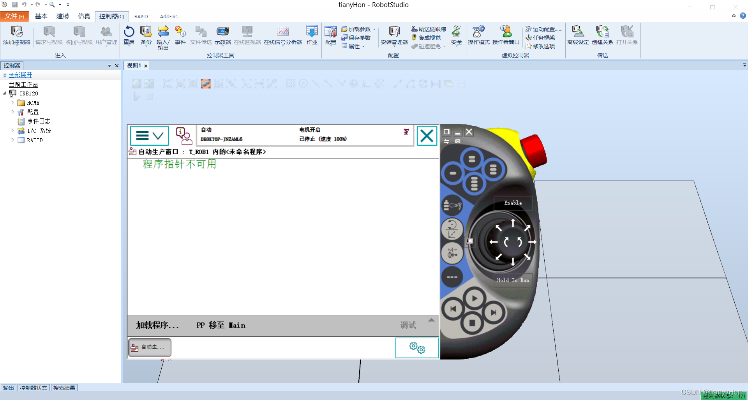This screenshot has width=748, height=400.
Task: Open the 加载参数 dropdown arrow
Action: (374, 29)
